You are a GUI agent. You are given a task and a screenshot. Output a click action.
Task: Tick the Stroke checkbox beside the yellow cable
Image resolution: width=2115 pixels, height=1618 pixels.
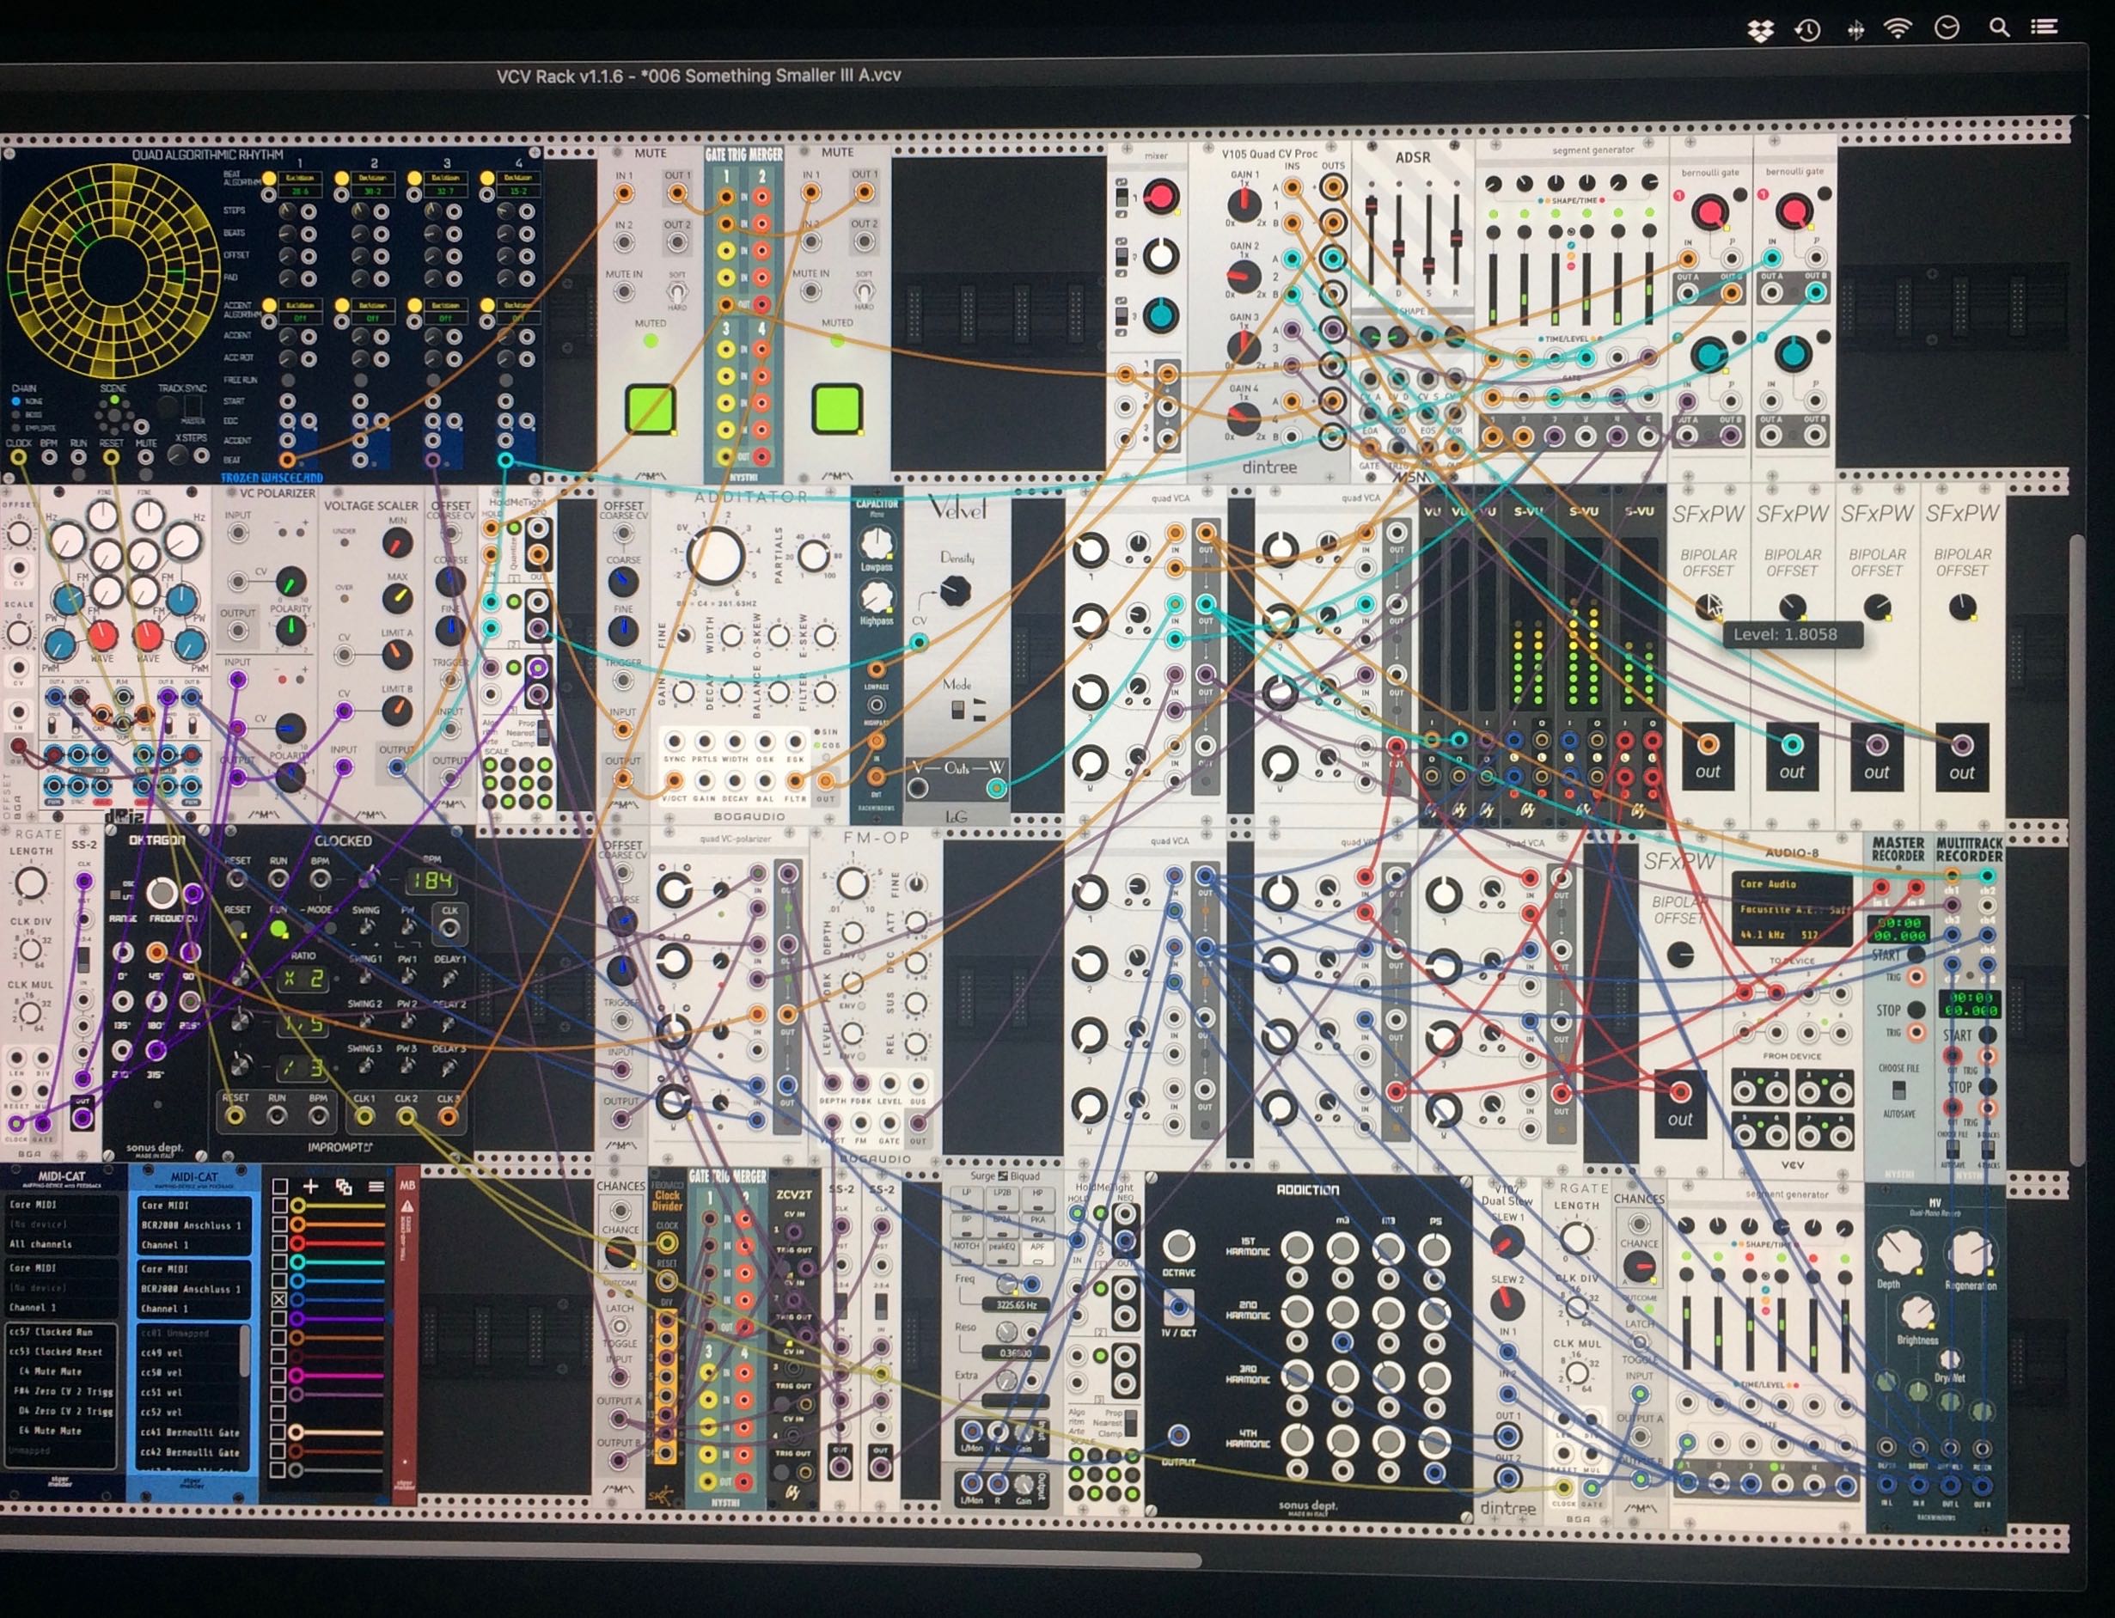[x=279, y=1206]
